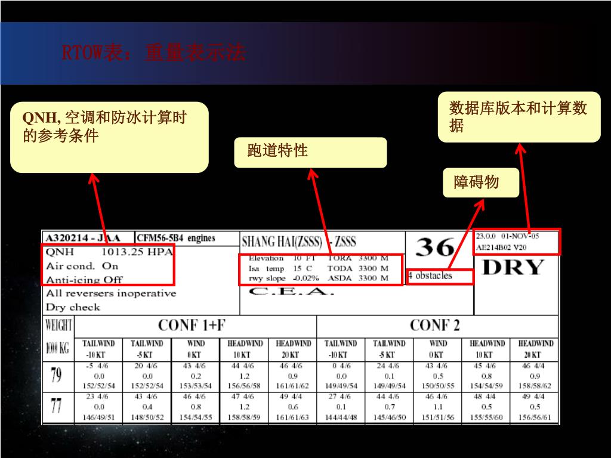This screenshot has height=458, width=611.
Task: Click the speeds '158/58/62'
Action: click(535, 386)
